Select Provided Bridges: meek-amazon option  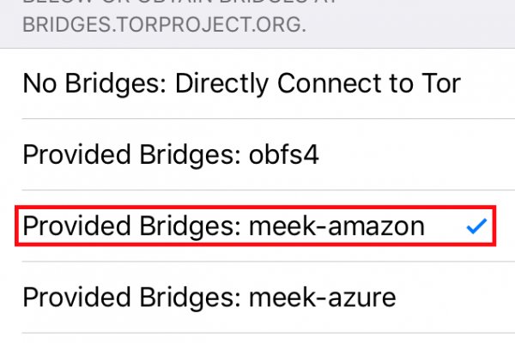pyautogui.click(x=223, y=226)
